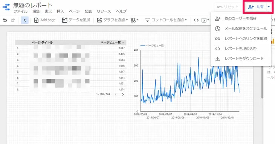Open the ページ menu
Image resolution: width=275 pixels, height=144 pixels.
coord(74,11)
